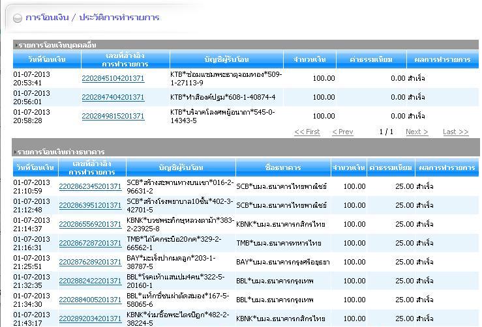Open reference number 2202847404201371

click(x=113, y=97)
